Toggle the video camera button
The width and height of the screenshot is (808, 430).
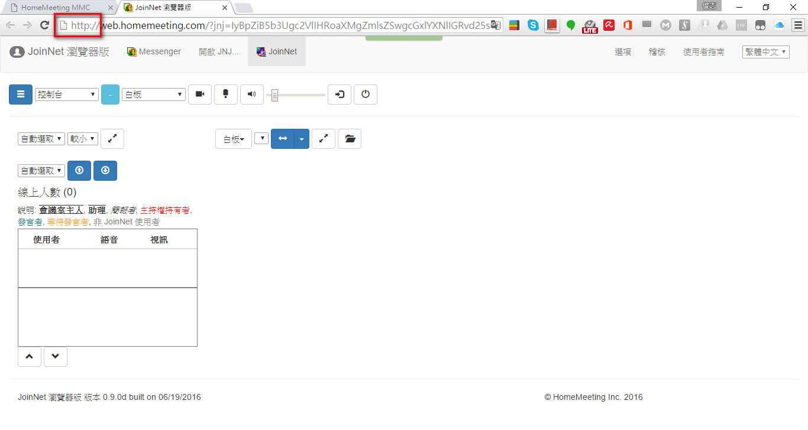pos(200,95)
